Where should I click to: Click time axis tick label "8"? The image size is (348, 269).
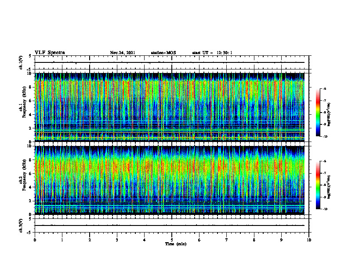click(x=254, y=240)
